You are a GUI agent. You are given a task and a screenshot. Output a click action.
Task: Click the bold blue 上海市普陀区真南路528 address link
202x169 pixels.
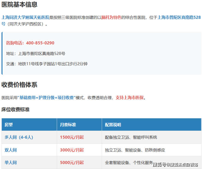179,17
